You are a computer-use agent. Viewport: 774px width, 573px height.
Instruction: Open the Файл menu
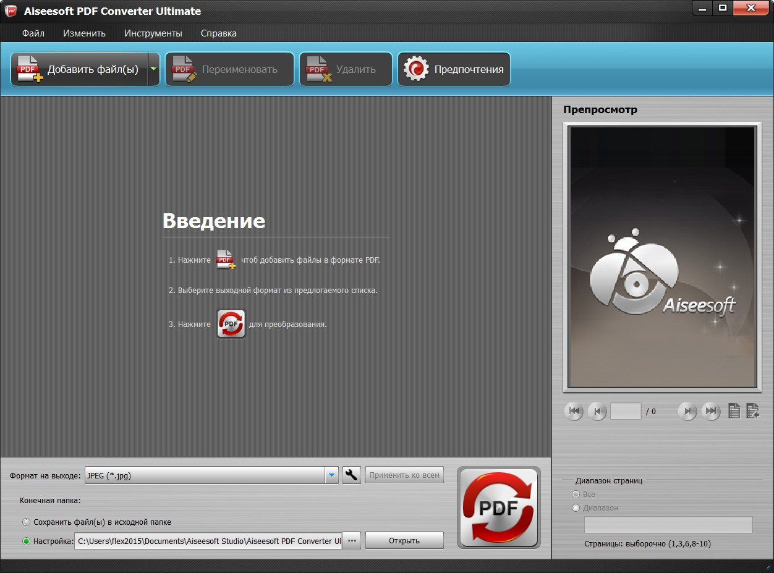click(x=33, y=33)
